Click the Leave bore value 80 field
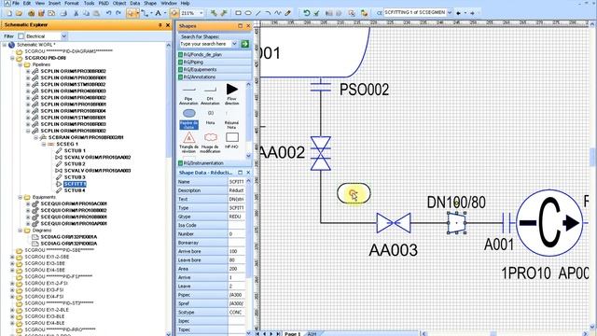This screenshot has width=597, height=336. [237, 260]
